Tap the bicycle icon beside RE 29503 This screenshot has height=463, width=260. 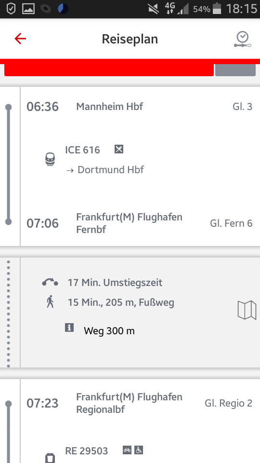point(127,450)
